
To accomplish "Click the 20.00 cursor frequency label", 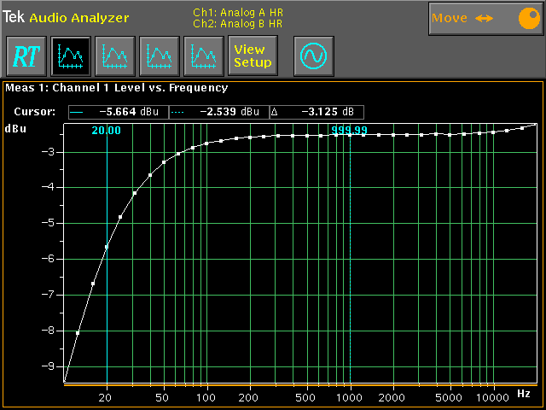I will click(107, 131).
